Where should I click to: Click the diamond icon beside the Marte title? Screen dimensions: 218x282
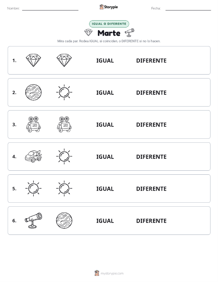pyautogui.click(x=89, y=33)
